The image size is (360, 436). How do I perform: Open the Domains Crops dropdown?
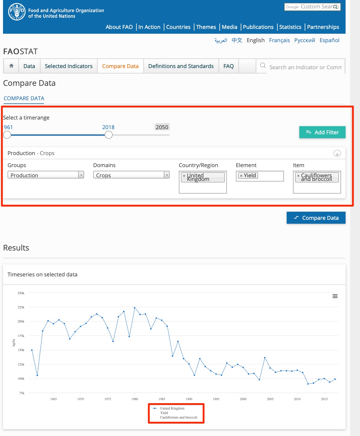click(x=131, y=175)
